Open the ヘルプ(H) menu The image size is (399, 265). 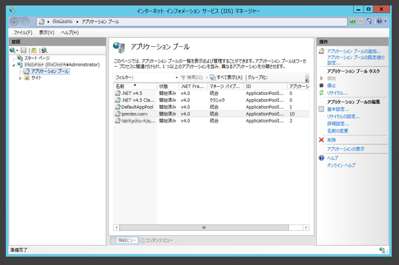pyautogui.click(x=70, y=33)
